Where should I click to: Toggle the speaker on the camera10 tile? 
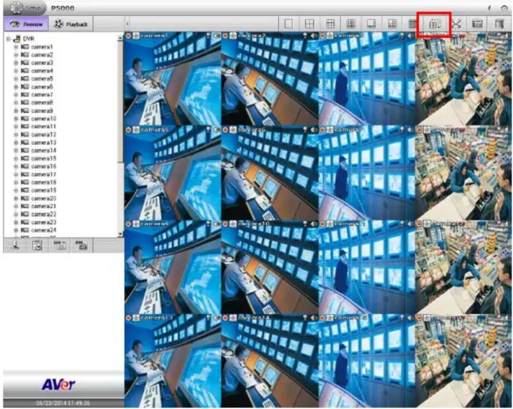pos(314,224)
